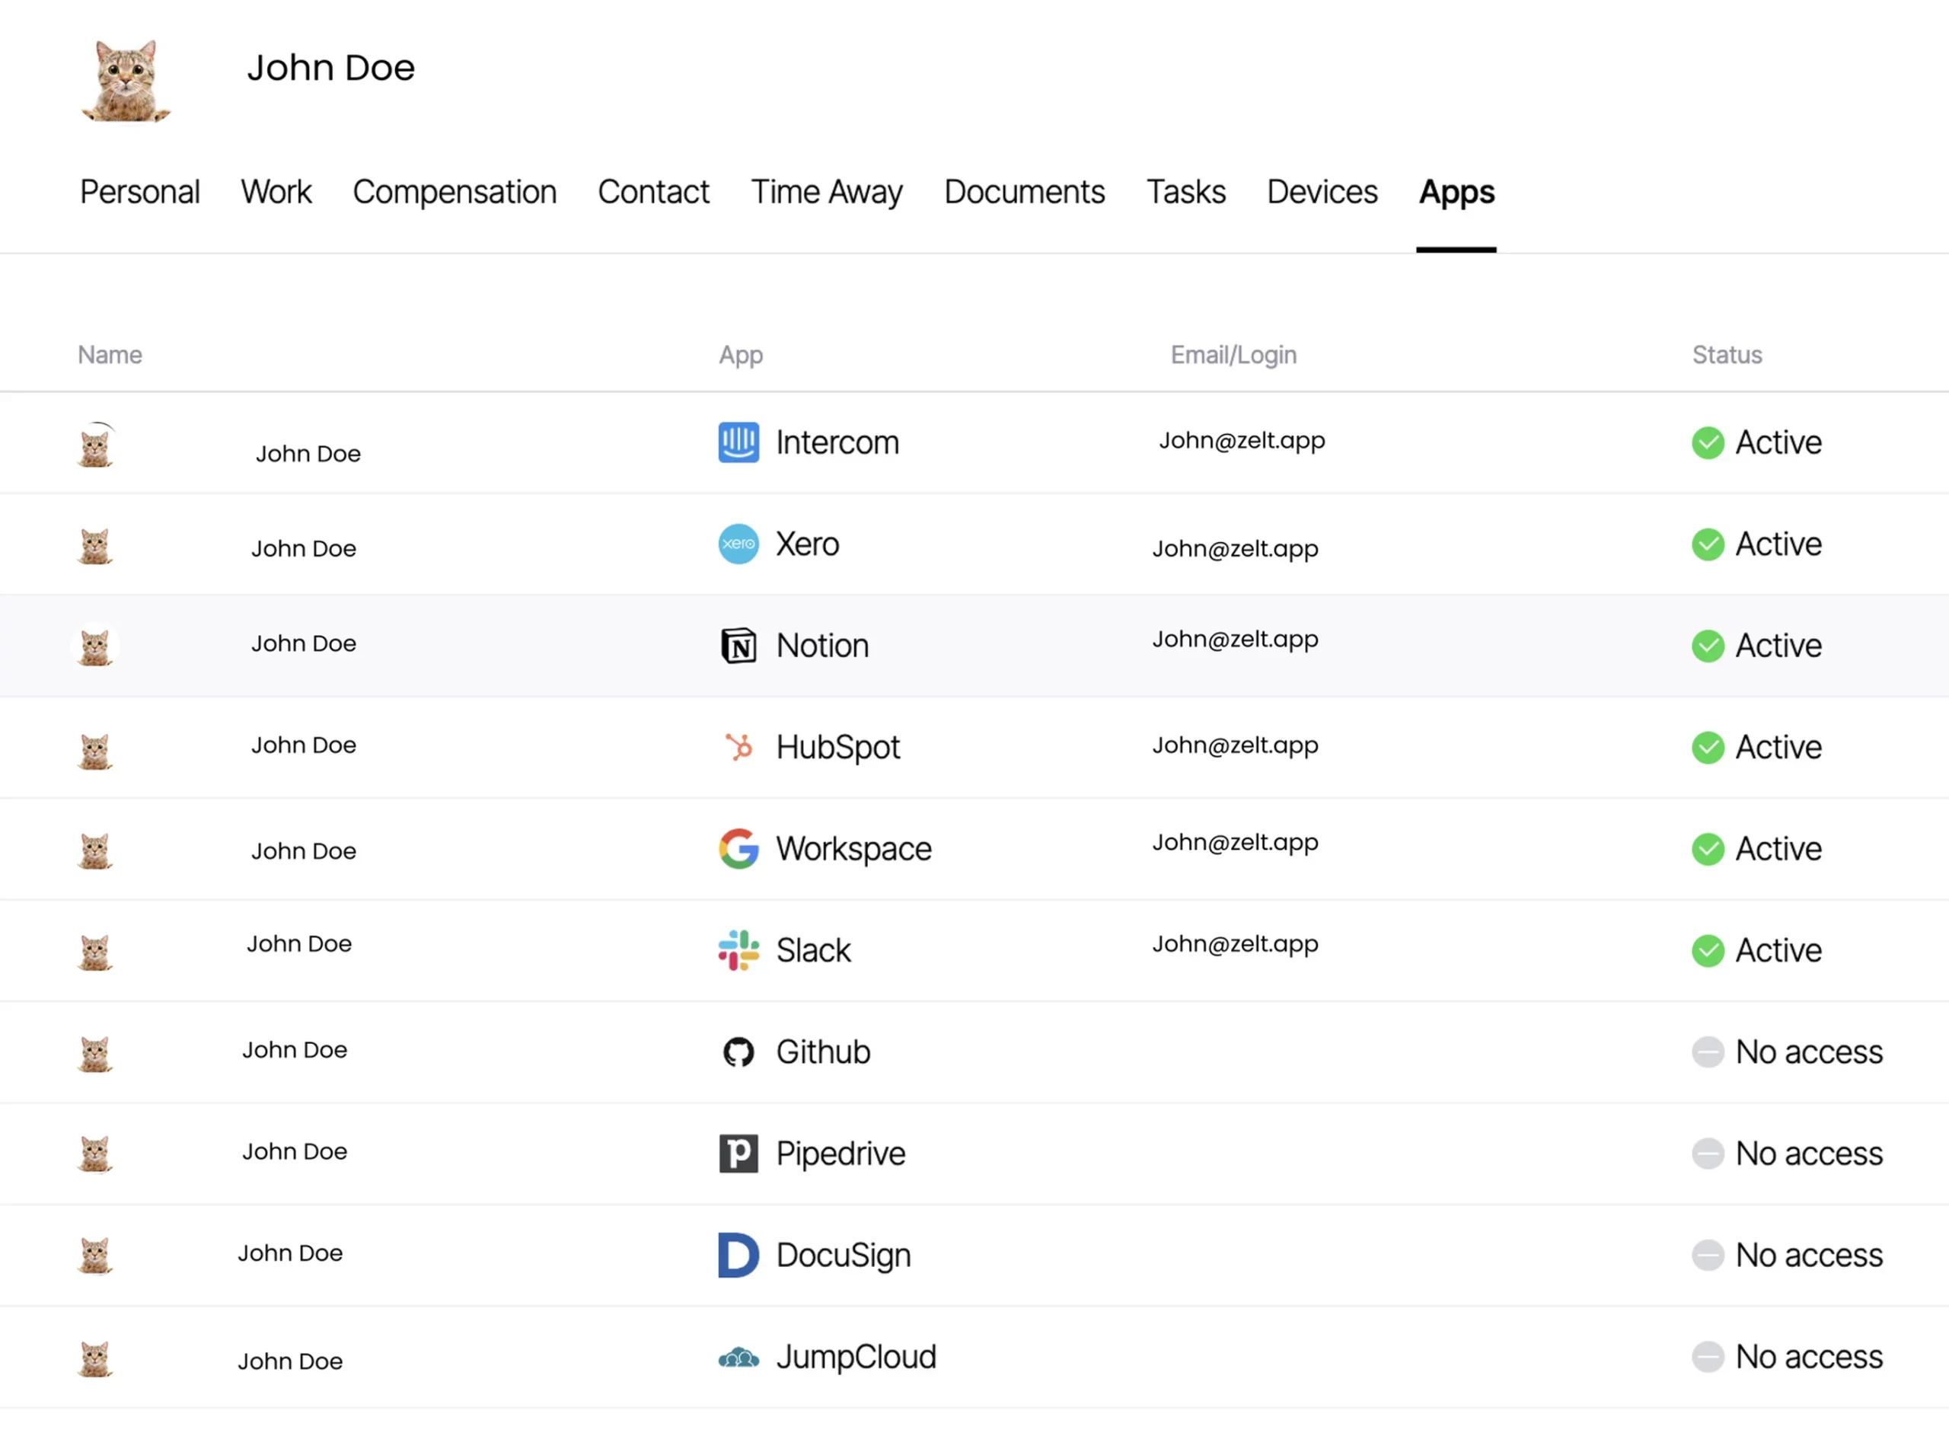
Task: Click the green Active check on Workspace row
Action: 1708,848
